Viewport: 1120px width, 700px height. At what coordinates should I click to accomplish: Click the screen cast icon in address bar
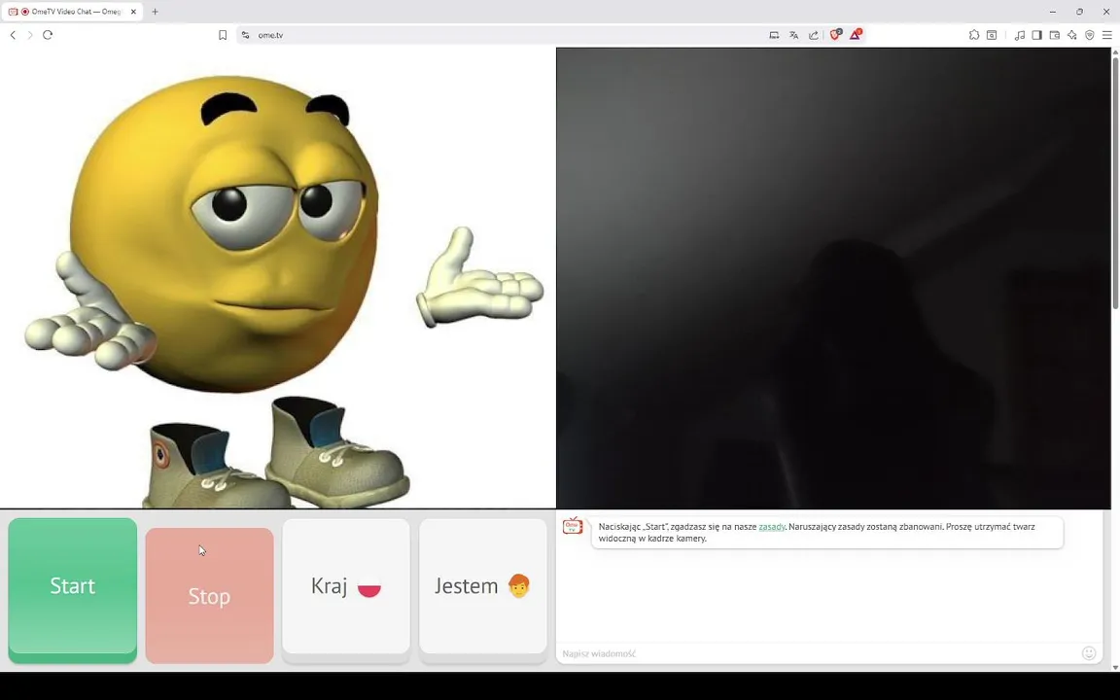click(774, 35)
